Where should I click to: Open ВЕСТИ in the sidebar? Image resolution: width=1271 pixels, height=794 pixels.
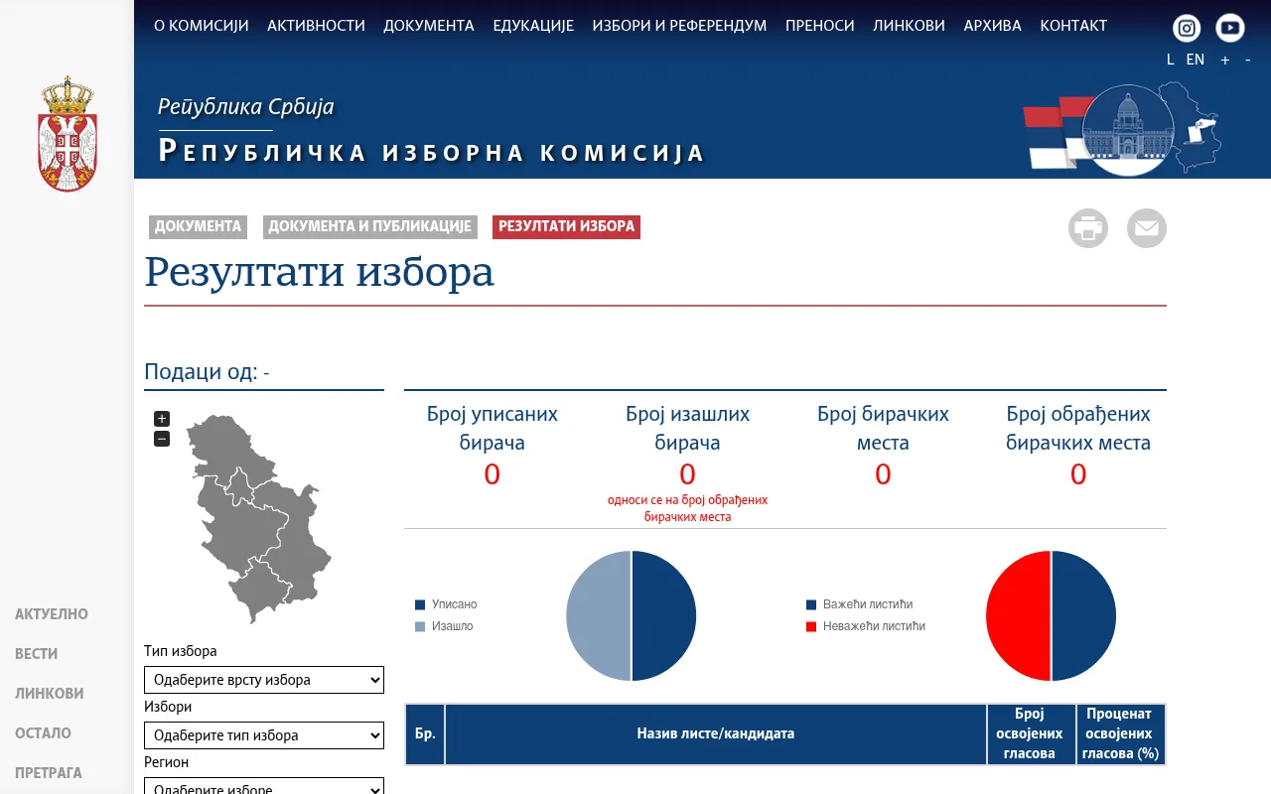[37, 654]
